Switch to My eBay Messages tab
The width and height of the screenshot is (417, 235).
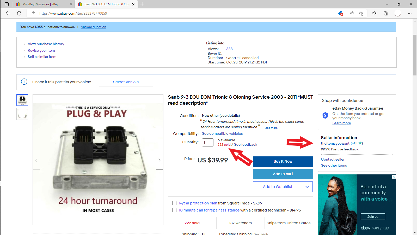(x=44, y=4)
